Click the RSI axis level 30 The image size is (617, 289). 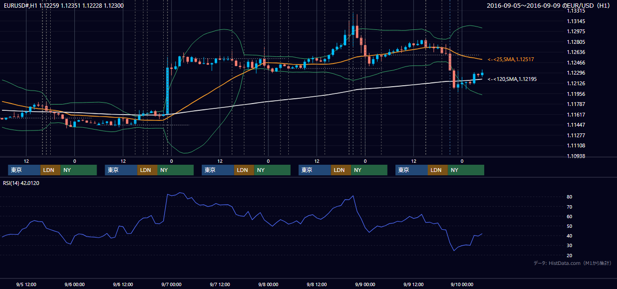click(x=570, y=246)
